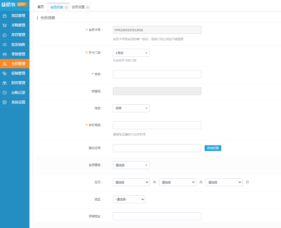Click the 采购管理 shopping cart icon
This screenshot has width=281, height=228.
pyautogui.click(x=5, y=25)
